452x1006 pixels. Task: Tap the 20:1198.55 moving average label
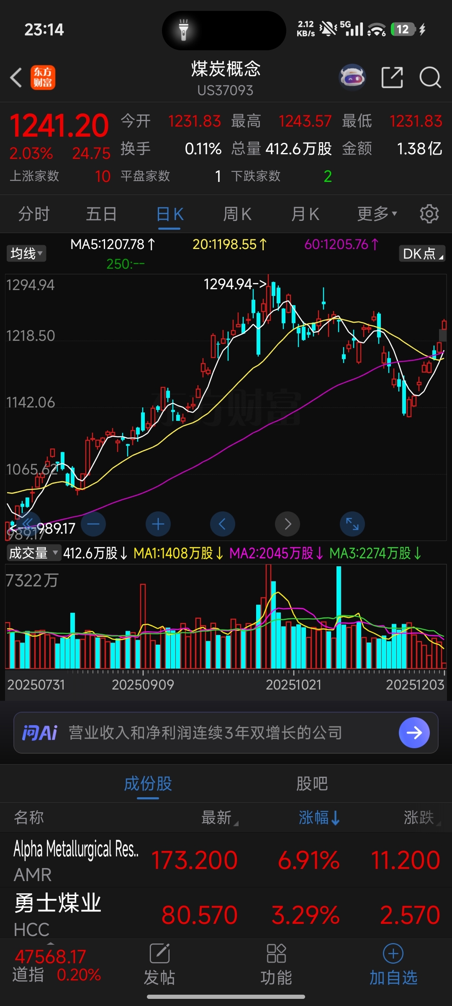tap(229, 244)
